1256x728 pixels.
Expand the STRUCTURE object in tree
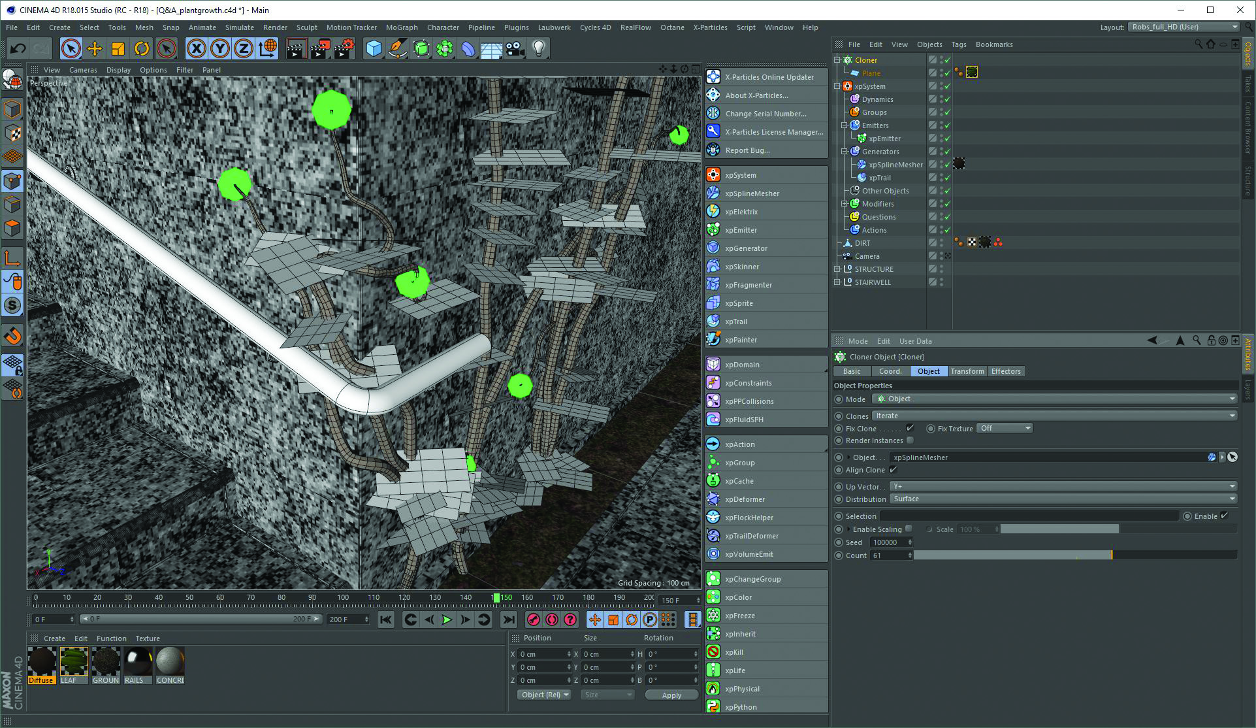pyautogui.click(x=837, y=269)
